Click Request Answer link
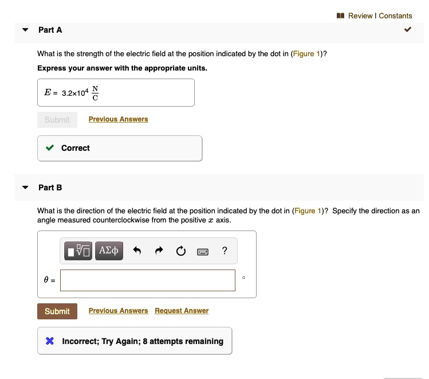 182,311
